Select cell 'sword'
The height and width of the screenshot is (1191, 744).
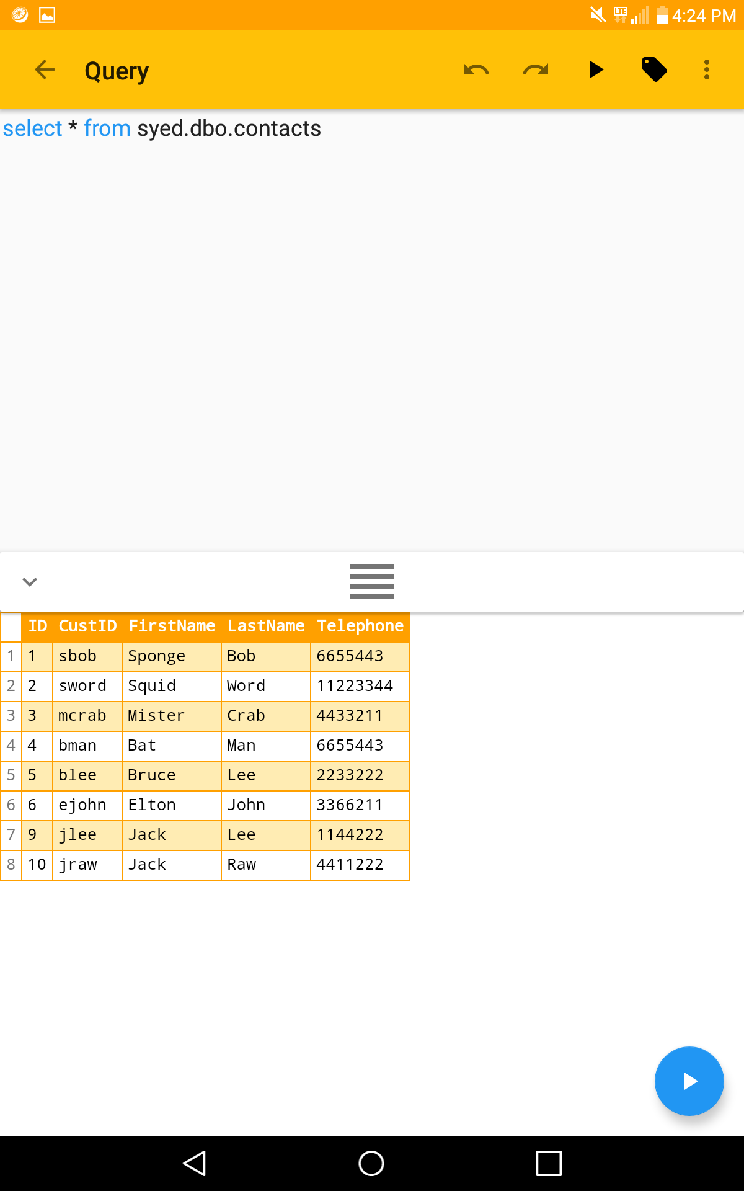(x=87, y=686)
